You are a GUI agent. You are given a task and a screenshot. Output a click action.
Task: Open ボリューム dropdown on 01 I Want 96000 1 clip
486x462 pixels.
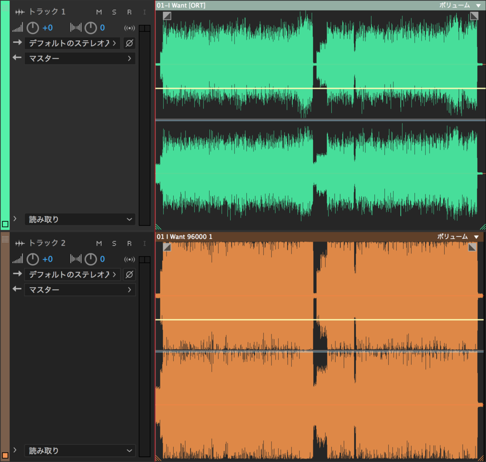458,236
